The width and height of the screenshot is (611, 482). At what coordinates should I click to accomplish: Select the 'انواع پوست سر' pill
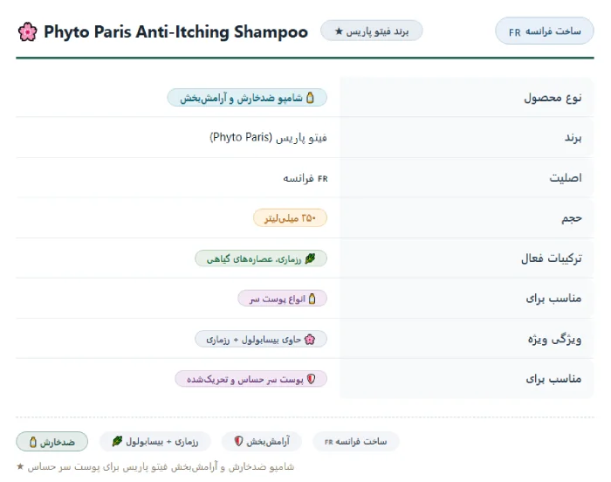[282, 299]
